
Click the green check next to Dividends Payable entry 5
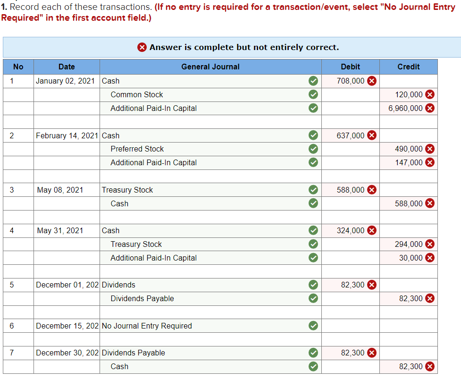[x=313, y=298]
